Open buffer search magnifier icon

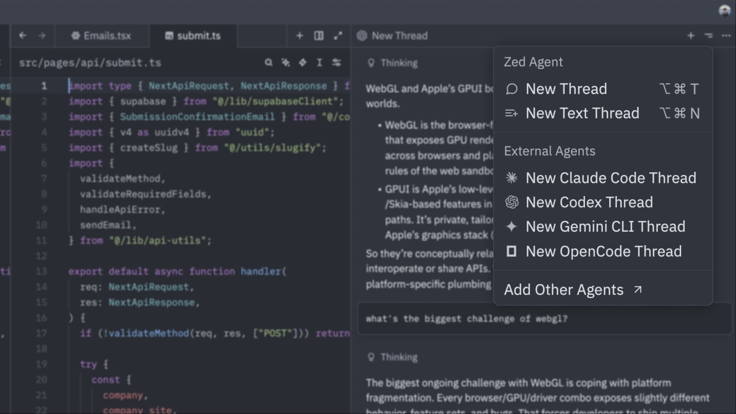tap(269, 63)
